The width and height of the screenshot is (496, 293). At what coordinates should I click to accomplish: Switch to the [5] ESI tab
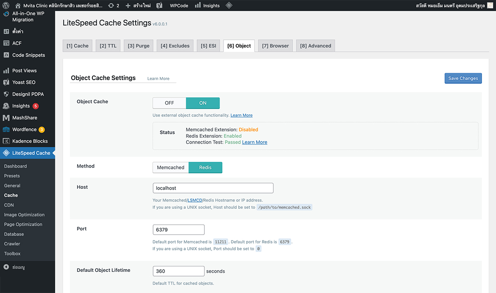(x=209, y=46)
